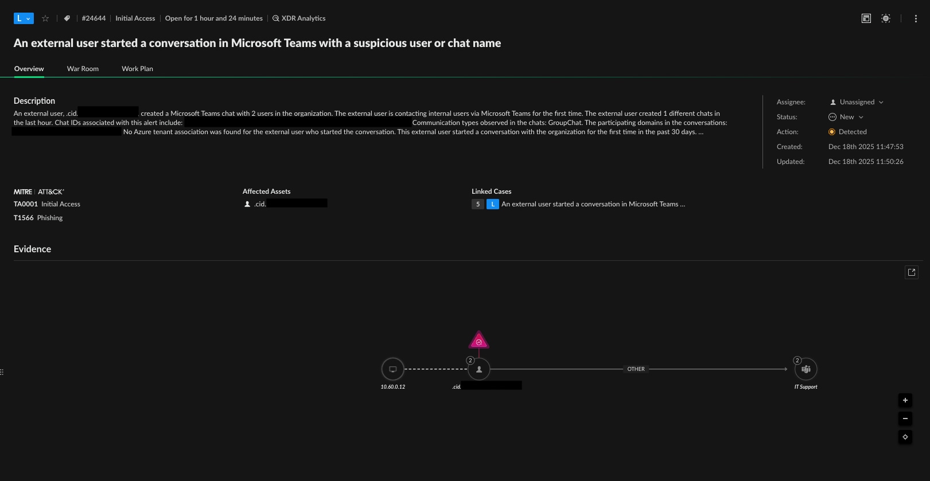Open the layout panel icon at top right

pyautogui.click(x=866, y=18)
